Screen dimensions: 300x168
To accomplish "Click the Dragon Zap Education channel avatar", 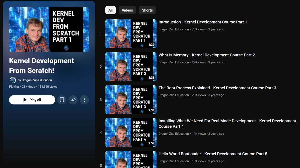I will click(x=13, y=80).
